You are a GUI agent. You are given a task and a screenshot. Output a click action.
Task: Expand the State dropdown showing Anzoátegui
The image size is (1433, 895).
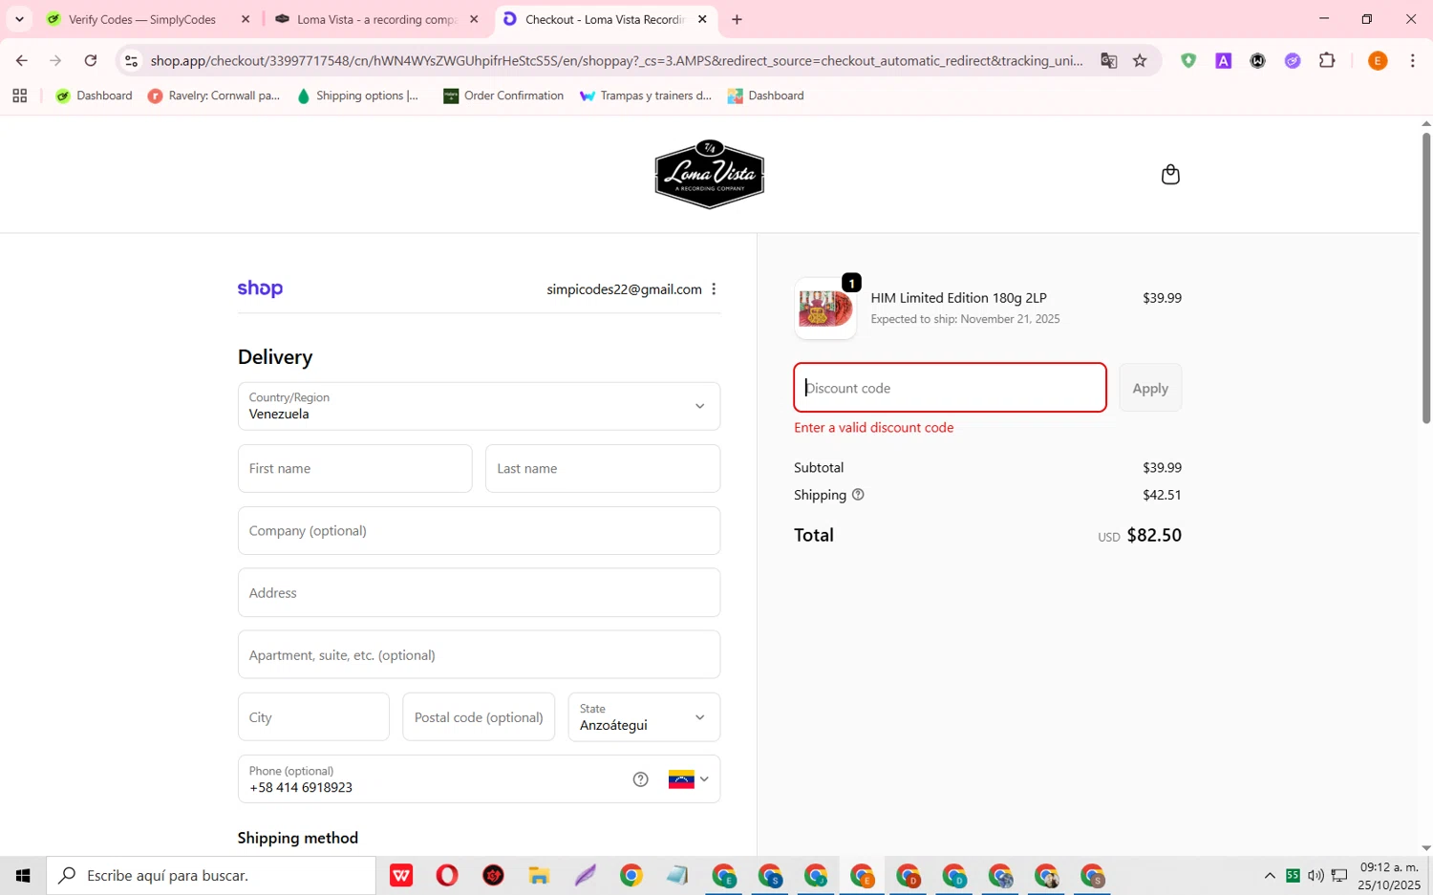pos(644,716)
